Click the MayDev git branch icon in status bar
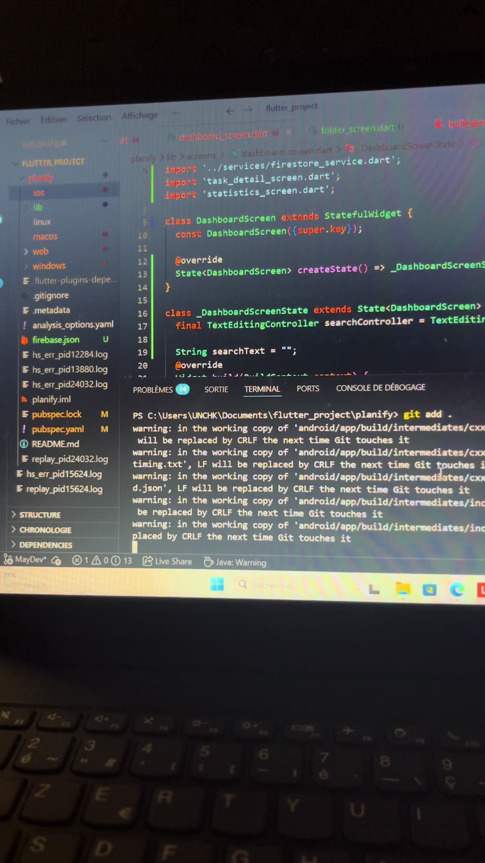 (x=8, y=559)
